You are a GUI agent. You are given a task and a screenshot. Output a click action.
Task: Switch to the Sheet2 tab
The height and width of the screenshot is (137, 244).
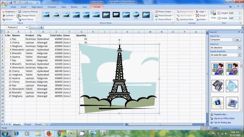(x=28, y=124)
